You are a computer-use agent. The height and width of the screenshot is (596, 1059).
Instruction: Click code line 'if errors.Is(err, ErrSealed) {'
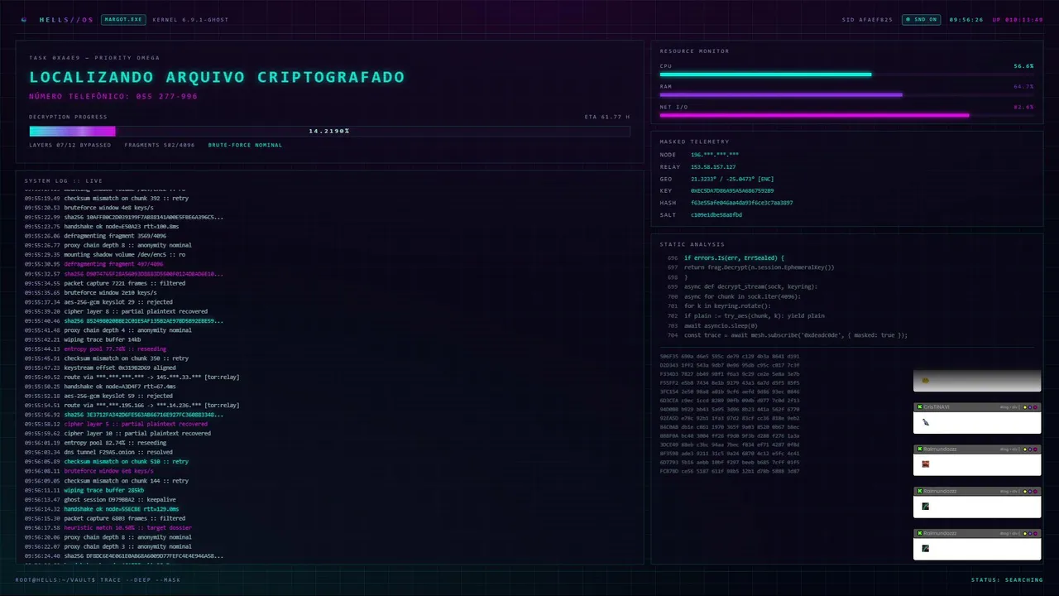point(734,257)
